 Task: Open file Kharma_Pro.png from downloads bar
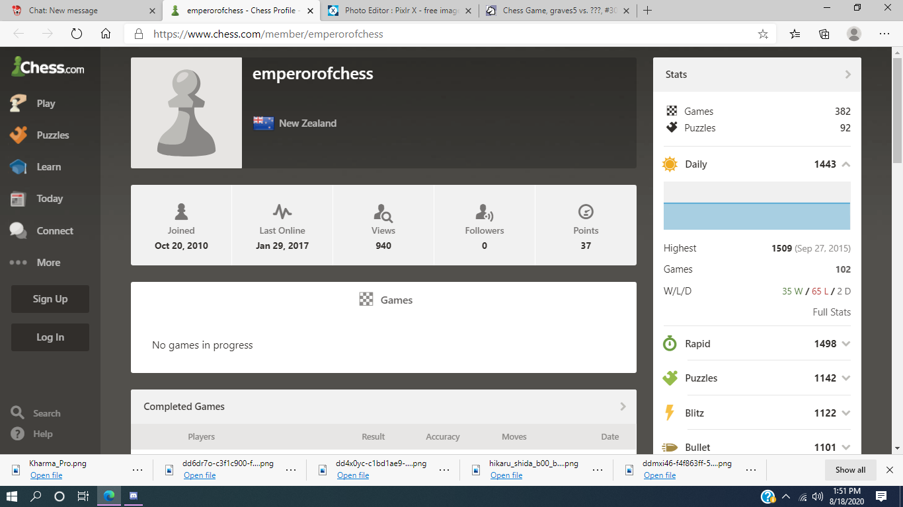click(46, 475)
